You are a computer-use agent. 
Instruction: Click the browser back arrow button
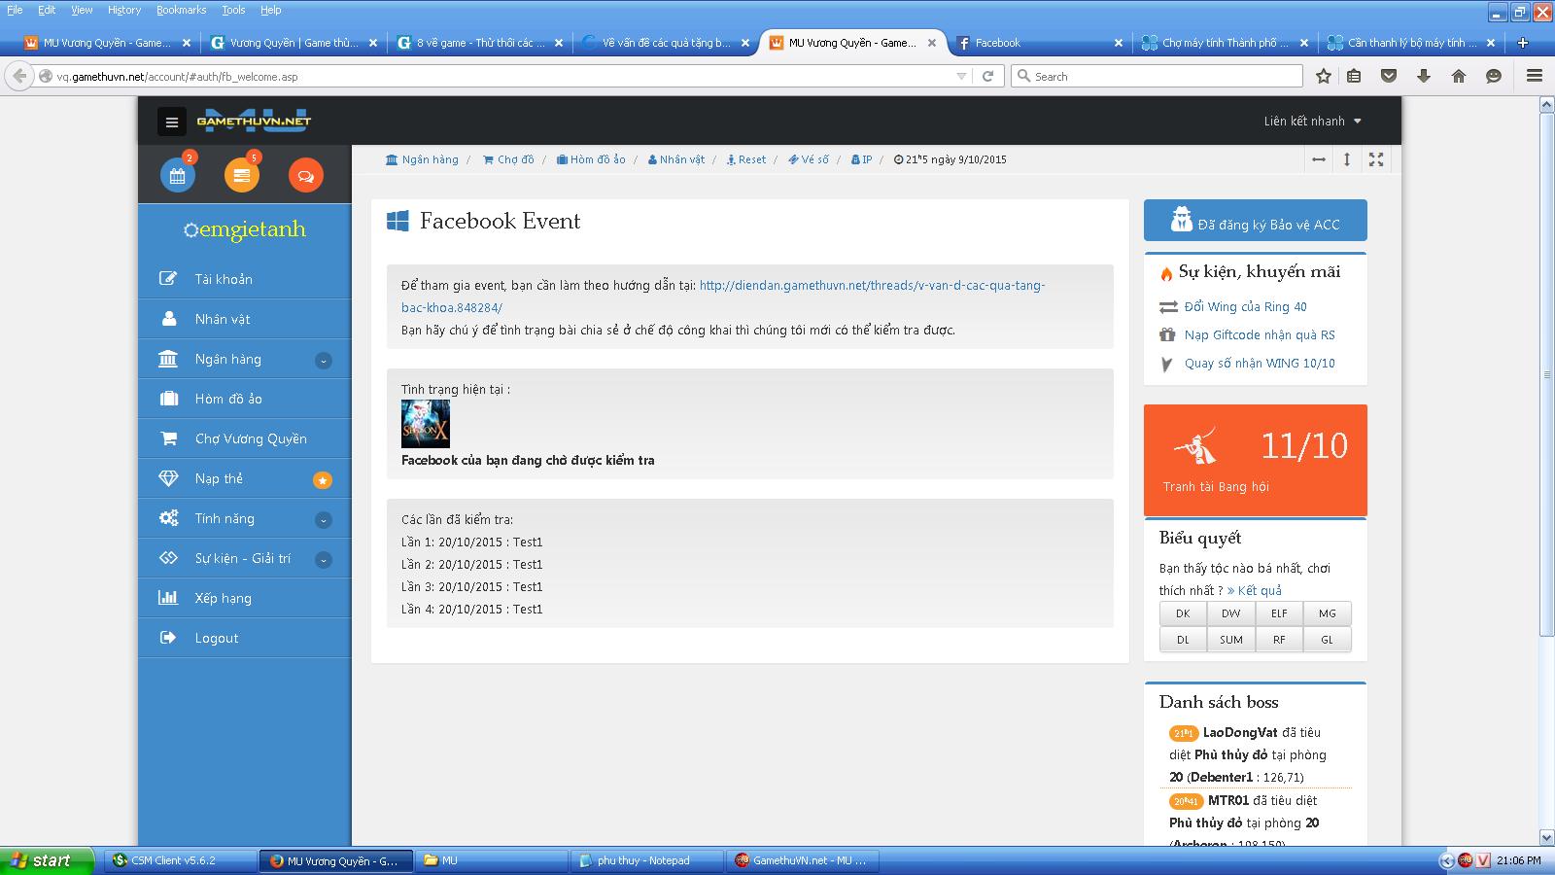click(19, 76)
